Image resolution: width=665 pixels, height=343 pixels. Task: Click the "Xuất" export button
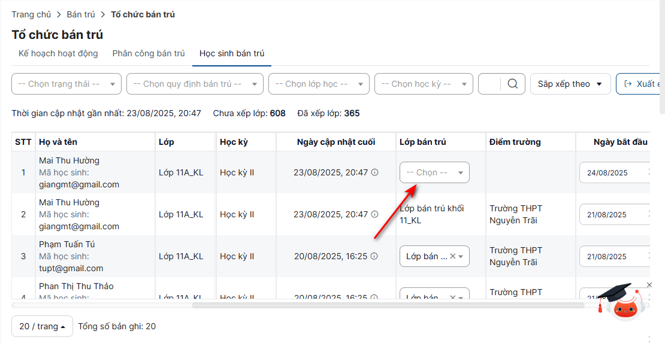tap(640, 84)
